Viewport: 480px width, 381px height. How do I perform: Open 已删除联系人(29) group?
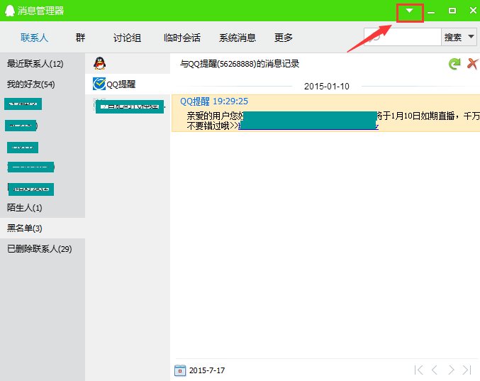[43, 249]
